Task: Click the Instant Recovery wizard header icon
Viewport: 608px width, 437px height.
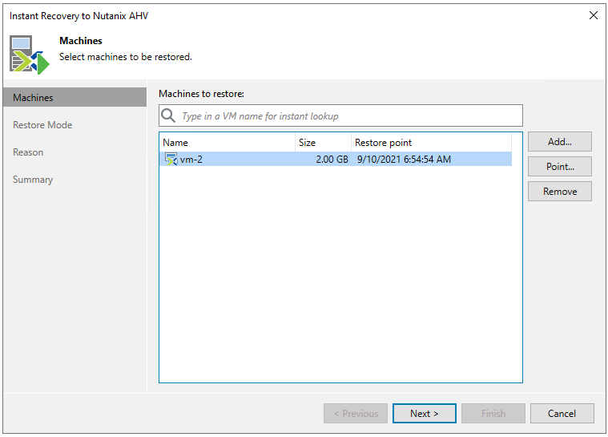Action: tap(30, 55)
